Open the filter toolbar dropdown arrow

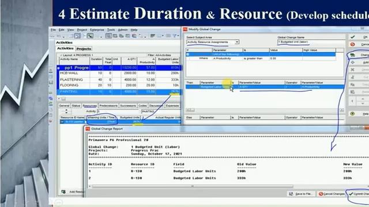(178, 36)
